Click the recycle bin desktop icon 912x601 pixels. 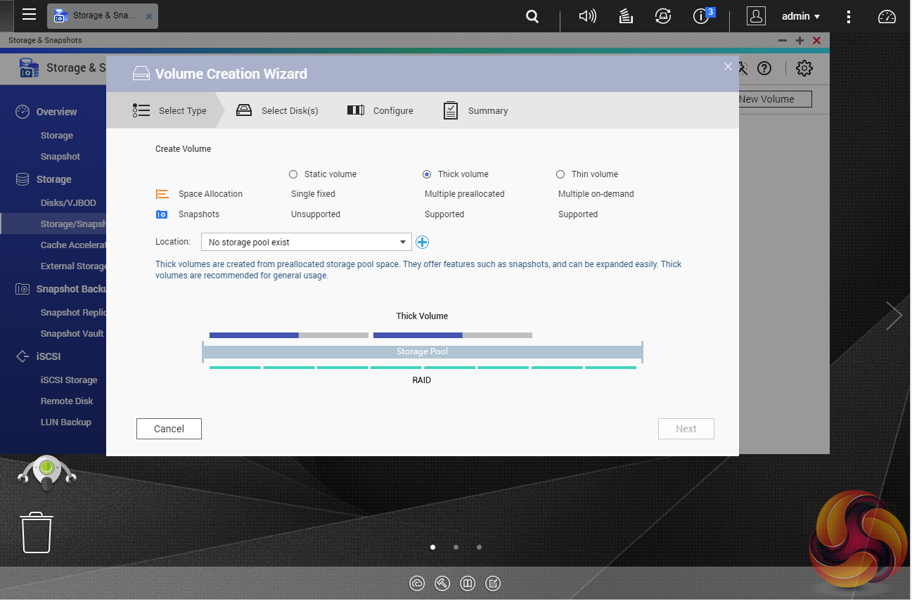36,532
